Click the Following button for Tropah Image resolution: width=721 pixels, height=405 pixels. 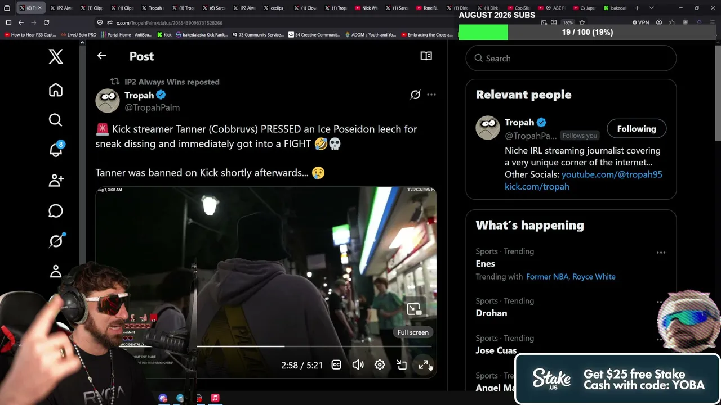[637, 129]
